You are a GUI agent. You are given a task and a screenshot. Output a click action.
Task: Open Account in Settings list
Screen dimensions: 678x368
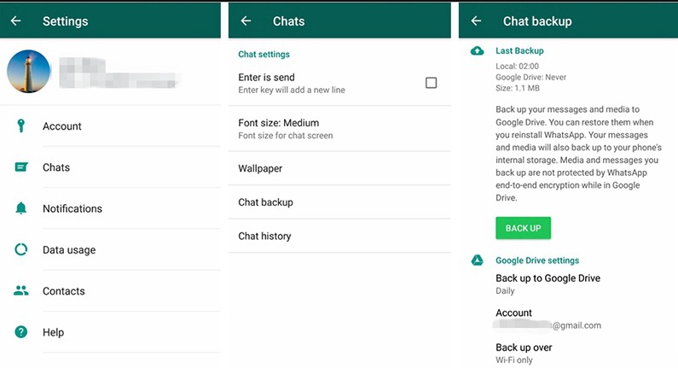click(x=110, y=126)
